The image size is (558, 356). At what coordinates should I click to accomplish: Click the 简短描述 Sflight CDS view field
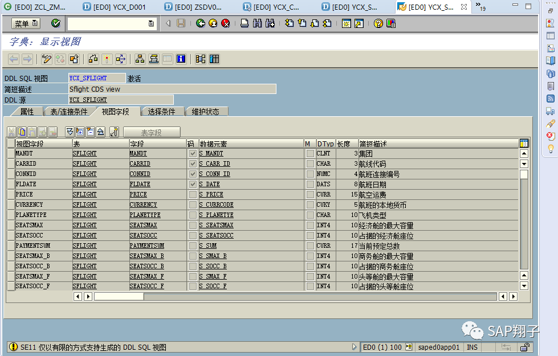[172, 89]
